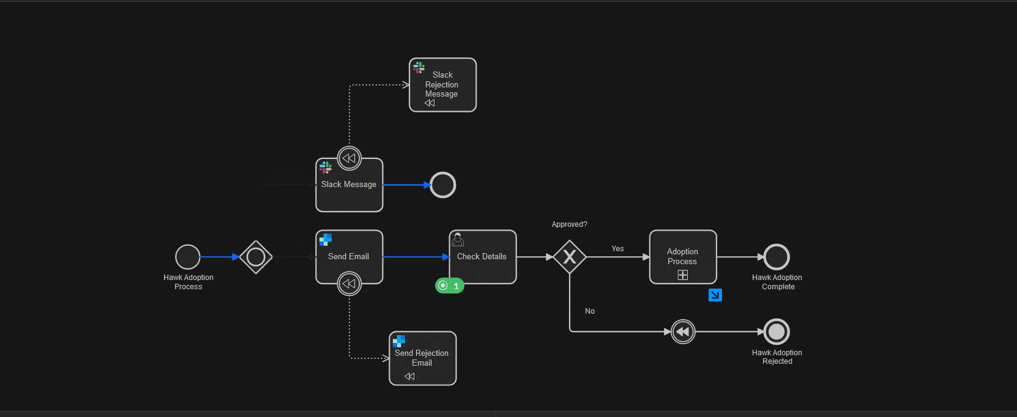Select the compensation throw event on No path
The height and width of the screenshot is (417, 1017).
[x=683, y=332]
